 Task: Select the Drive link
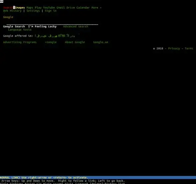click(71, 8)
